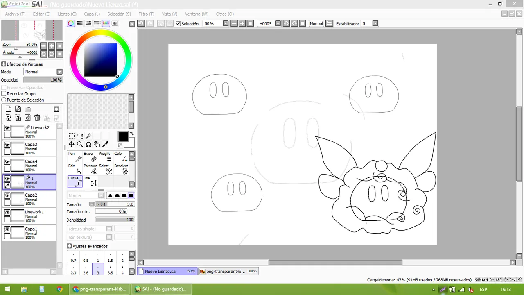Select the Line tool
524x295 pixels.
pos(90,181)
